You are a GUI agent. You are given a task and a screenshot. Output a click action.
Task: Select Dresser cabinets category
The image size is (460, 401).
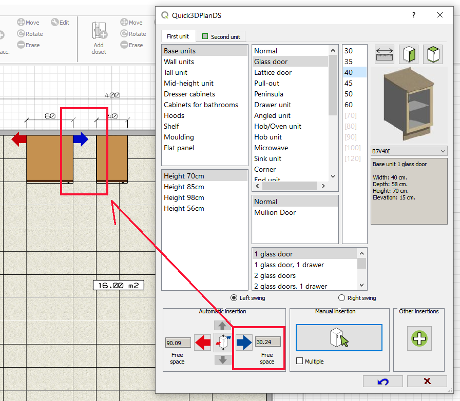pos(204,94)
